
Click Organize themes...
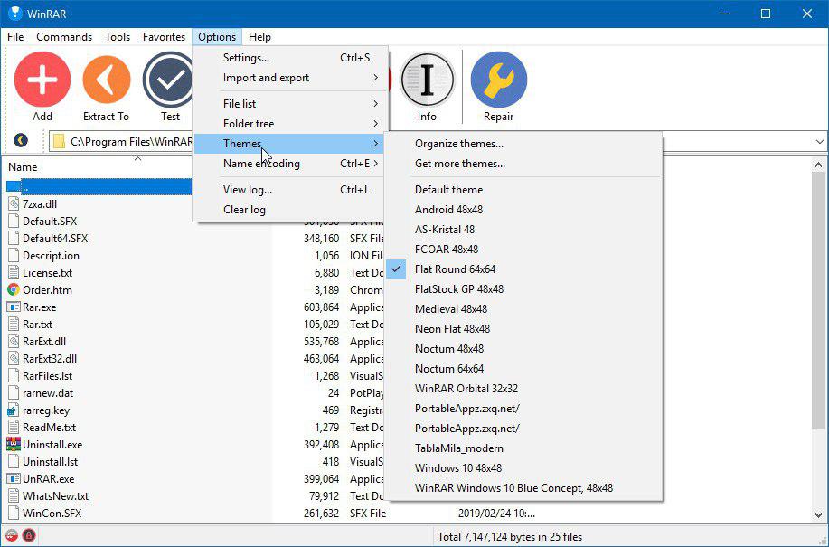(x=459, y=144)
